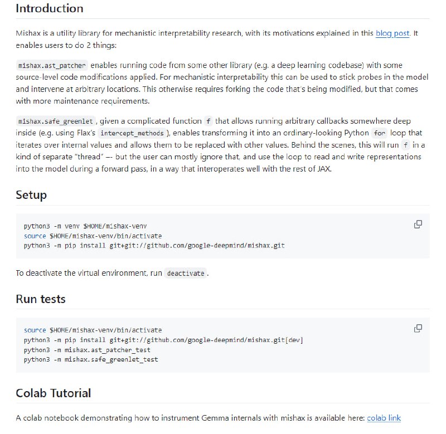Click the Setup heading
This screenshot has width=446, height=434.
tap(31, 195)
